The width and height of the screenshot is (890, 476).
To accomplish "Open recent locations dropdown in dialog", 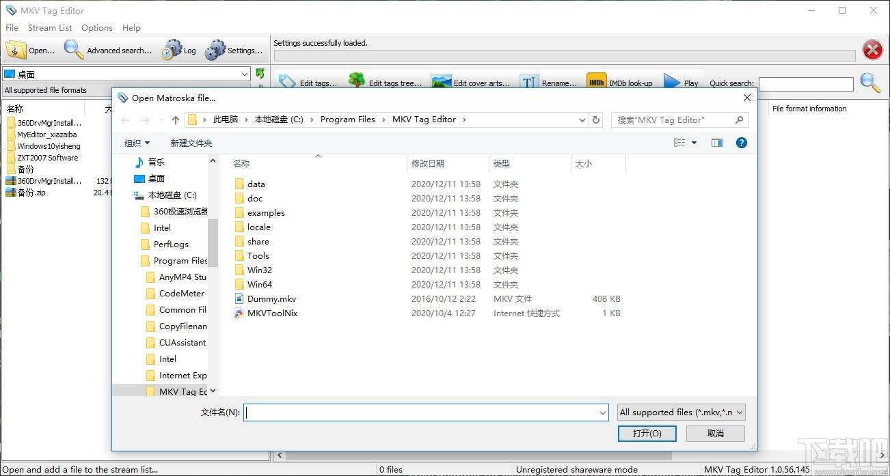I will pos(160,120).
